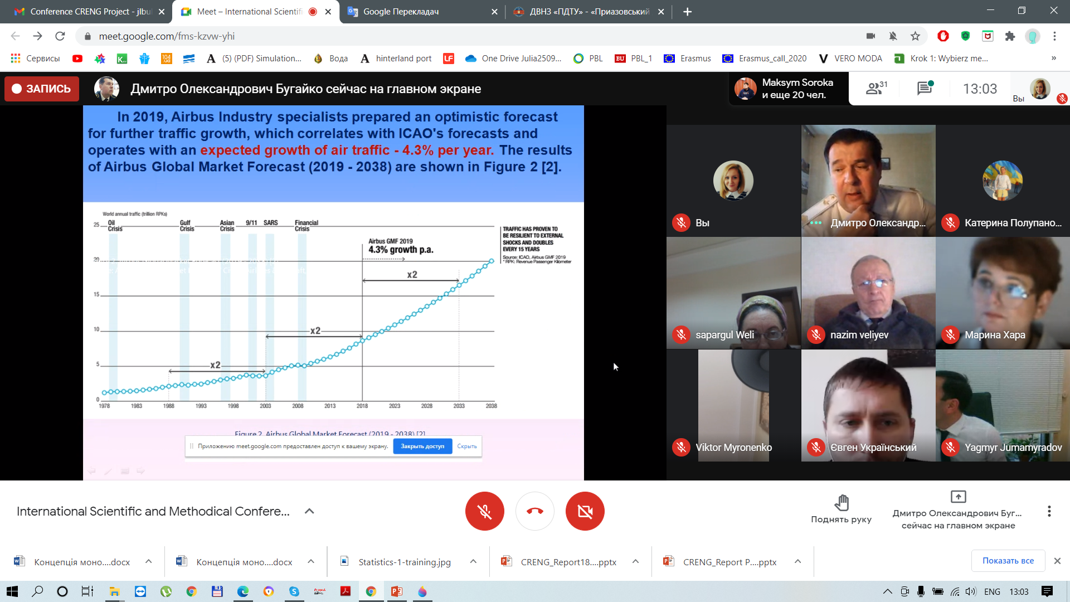Switch ENG input language in tray
Screen dimensions: 1070x602
click(992, 591)
